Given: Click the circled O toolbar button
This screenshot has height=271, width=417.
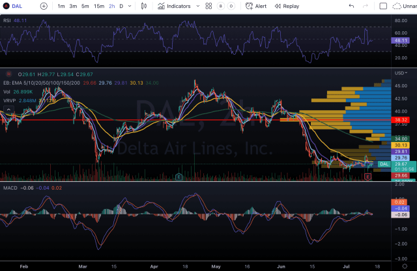Looking at the screenshot, I should [231, 6].
